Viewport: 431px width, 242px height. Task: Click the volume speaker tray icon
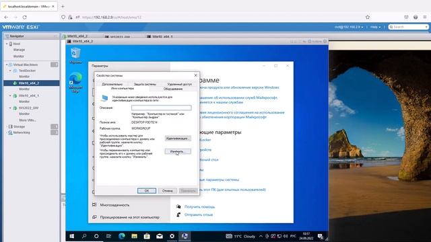click(x=286, y=236)
